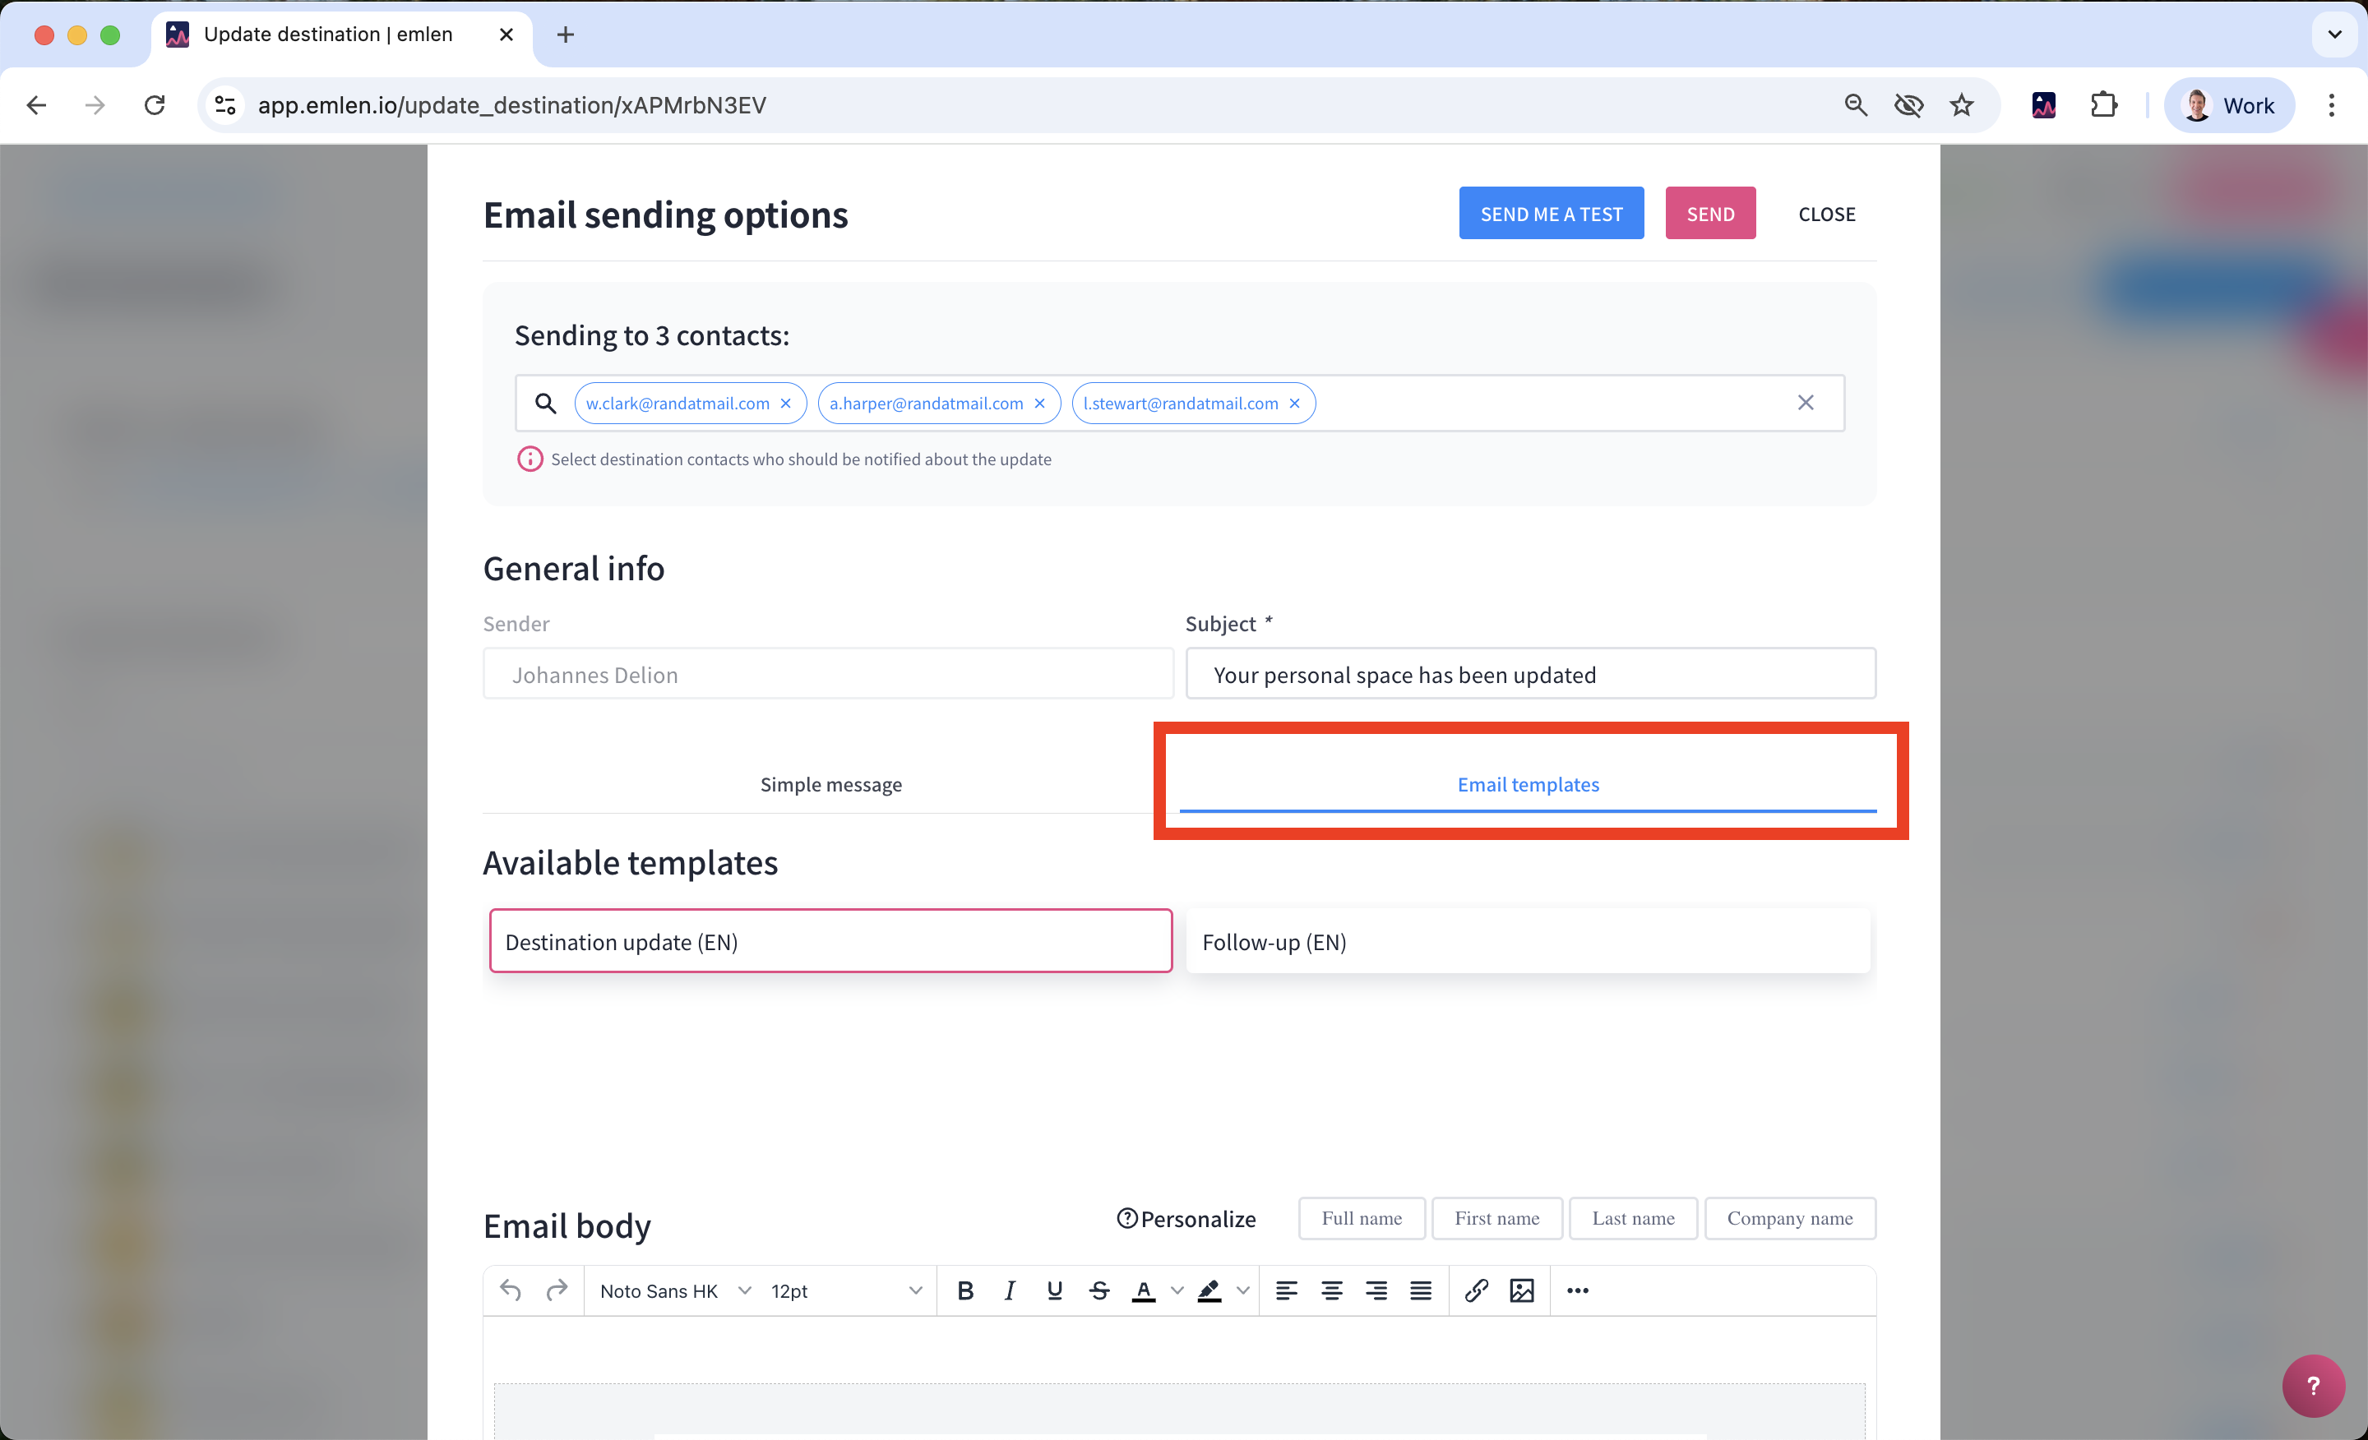Apply strikethrough to email text
Image resolution: width=2368 pixels, height=1440 pixels.
[1099, 1290]
